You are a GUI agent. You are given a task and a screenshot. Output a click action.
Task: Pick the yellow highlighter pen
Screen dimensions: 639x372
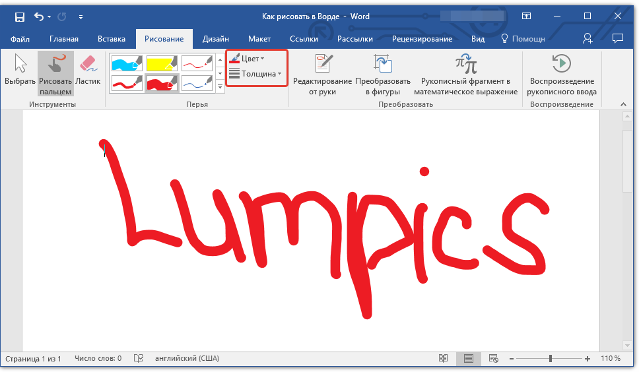162,63
